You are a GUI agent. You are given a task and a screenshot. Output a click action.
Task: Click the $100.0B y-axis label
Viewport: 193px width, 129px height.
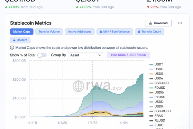19,98
